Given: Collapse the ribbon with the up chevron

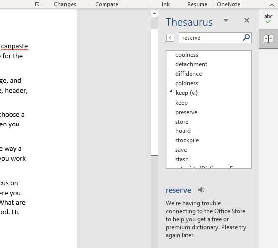Looking at the screenshot, I should (272, 5).
